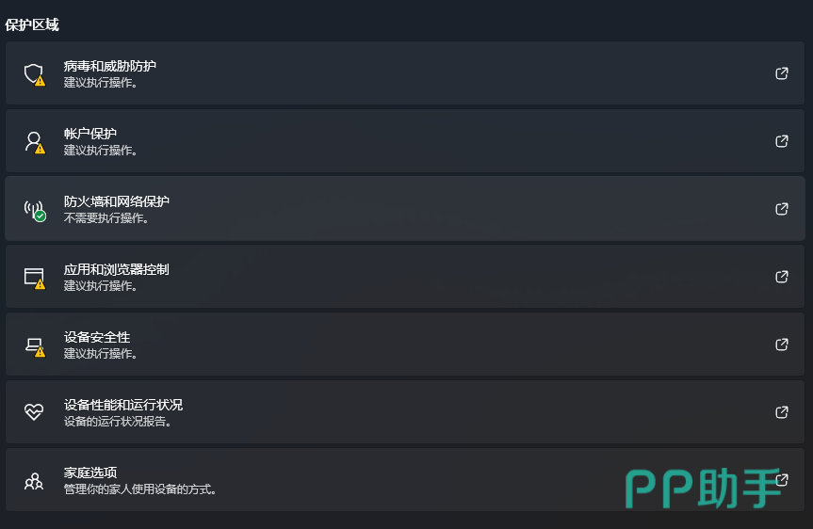
Task: Open external link icon for 帐户保护
Action: click(x=781, y=141)
